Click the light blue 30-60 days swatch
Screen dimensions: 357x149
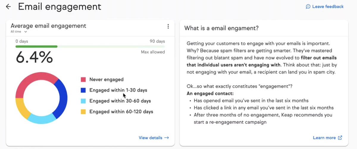(83, 101)
